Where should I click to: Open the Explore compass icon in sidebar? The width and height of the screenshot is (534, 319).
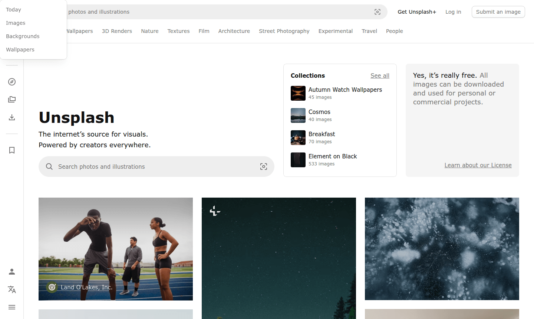point(11,82)
